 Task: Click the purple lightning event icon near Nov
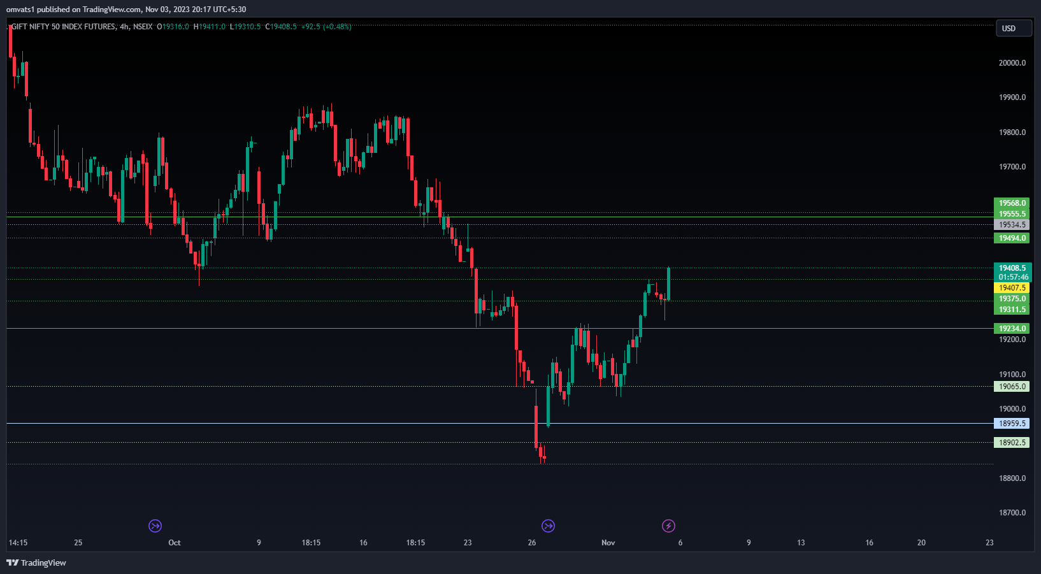click(x=668, y=526)
